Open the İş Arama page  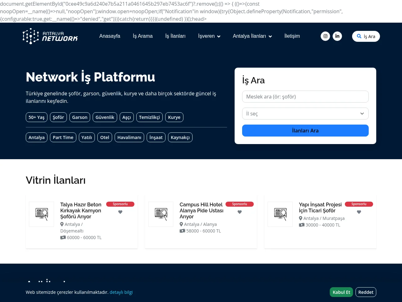(143, 36)
